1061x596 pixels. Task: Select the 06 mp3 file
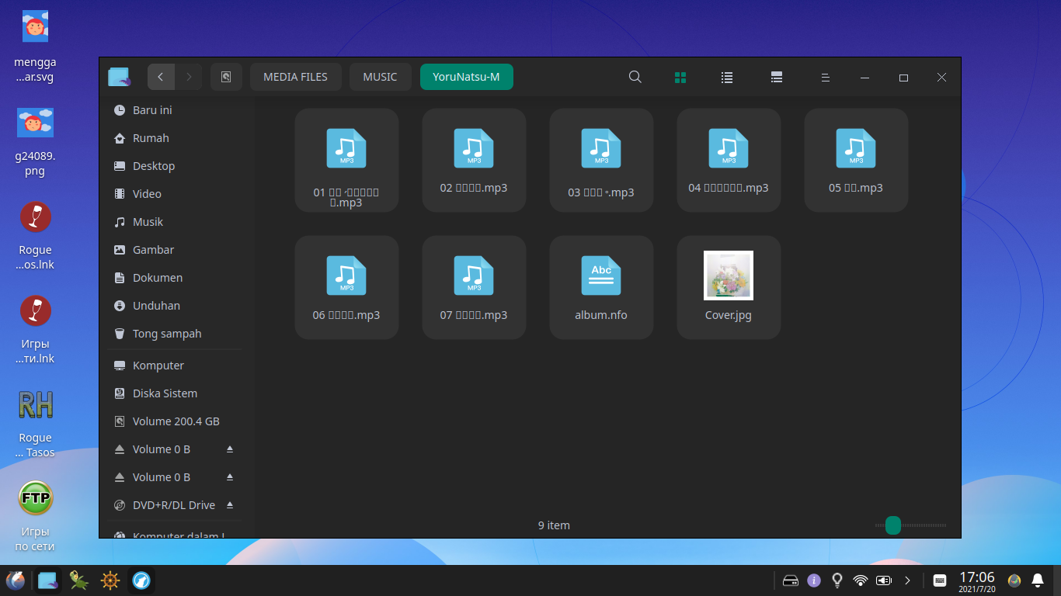tap(346, 288)
